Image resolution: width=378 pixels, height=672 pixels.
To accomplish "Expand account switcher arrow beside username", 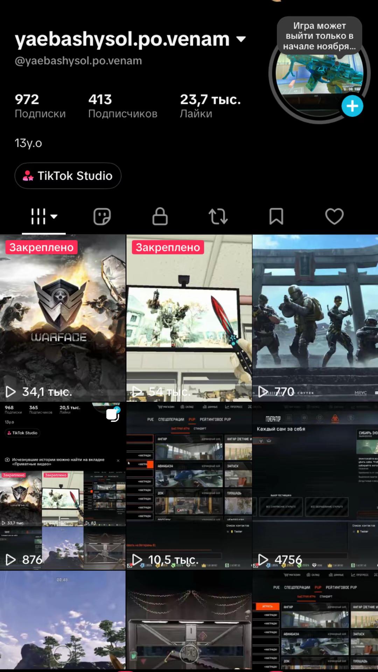I will (x=241, y=39).
